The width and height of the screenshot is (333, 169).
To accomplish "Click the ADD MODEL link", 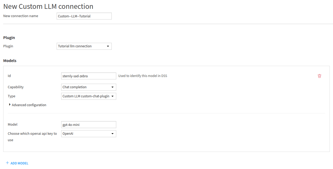I will 19,163.
